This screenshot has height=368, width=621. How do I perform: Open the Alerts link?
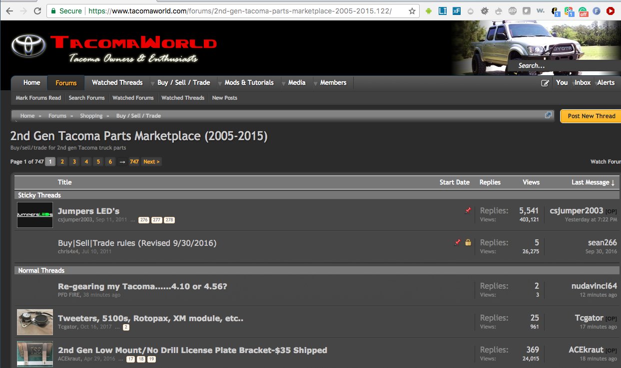606,83
